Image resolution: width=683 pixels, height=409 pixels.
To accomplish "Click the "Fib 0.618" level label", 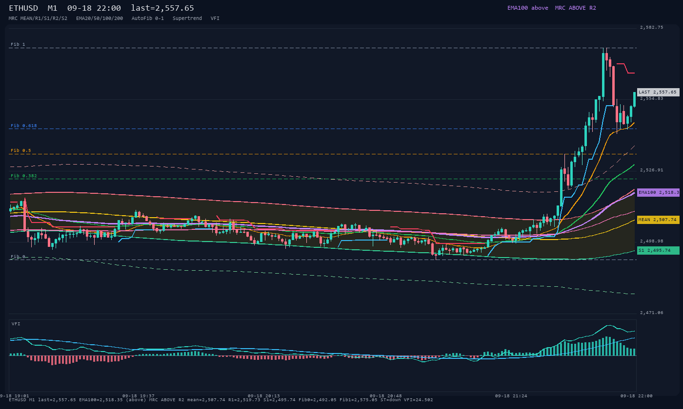I will click(24, 126).
